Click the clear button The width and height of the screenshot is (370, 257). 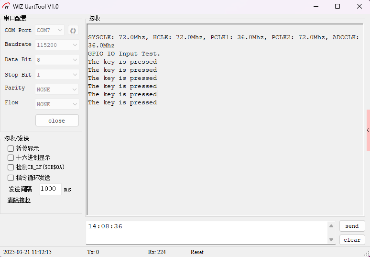[352, 240]
